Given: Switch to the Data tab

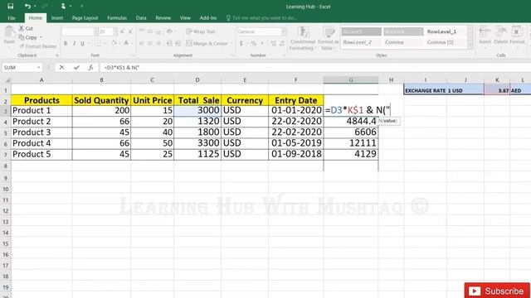Looking at the screenshot, I should pos(141,18).
